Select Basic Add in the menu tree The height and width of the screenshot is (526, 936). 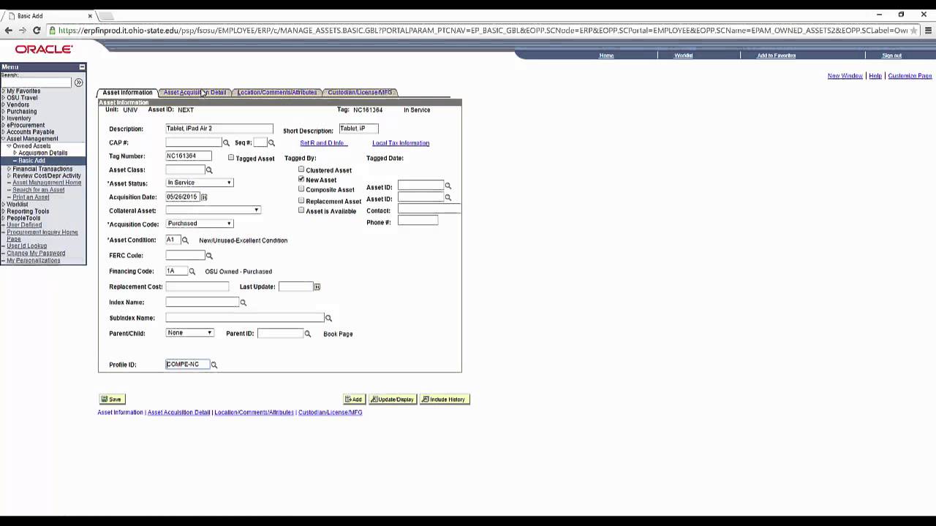[31, 161]
